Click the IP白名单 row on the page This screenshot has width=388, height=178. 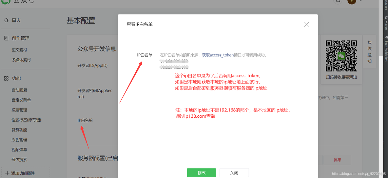[x=85, y=120]
